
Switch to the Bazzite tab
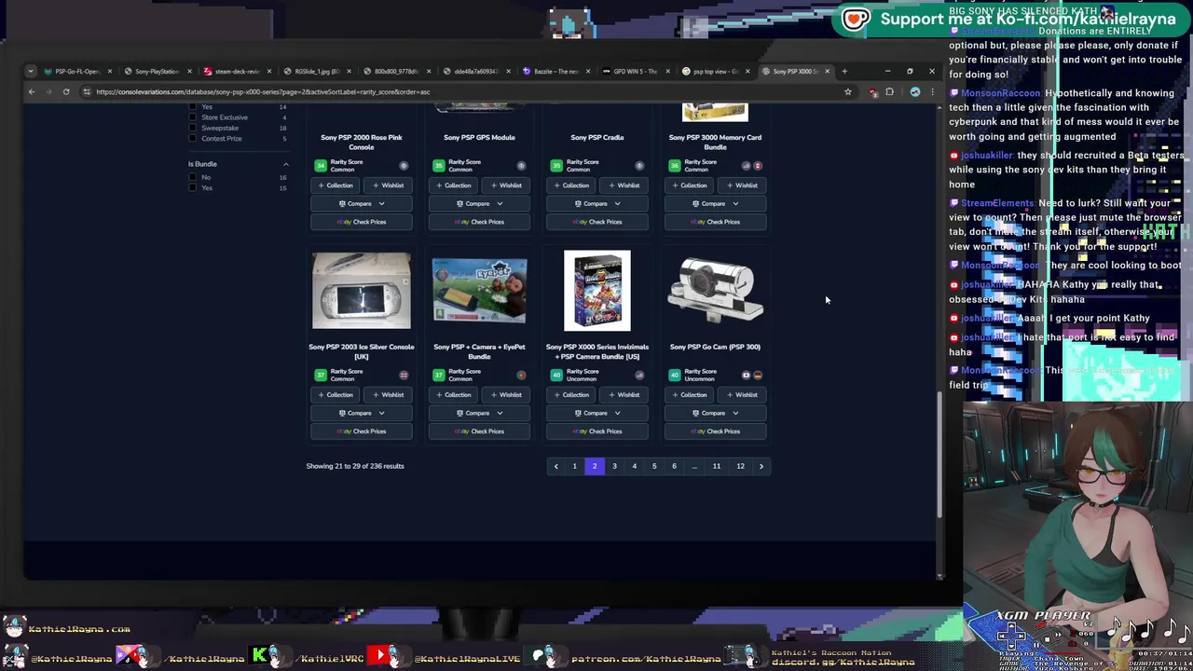pyautogui.click(x=555, y=71)
